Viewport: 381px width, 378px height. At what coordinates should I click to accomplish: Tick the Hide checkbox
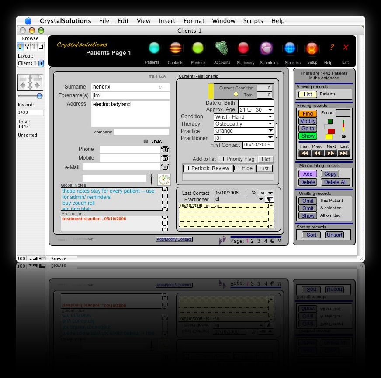pos(236,168)
